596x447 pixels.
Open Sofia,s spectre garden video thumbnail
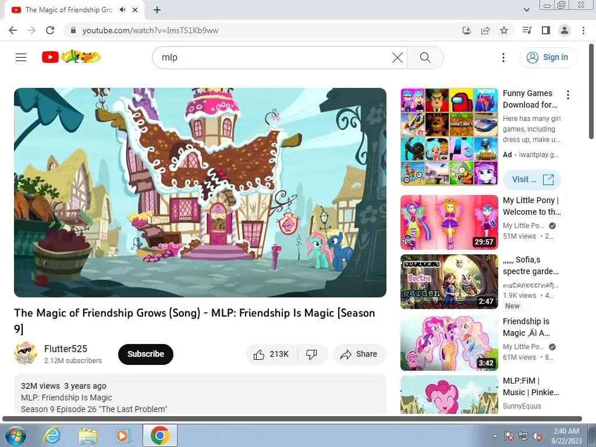pyautogui.click(x=449, y=282)
